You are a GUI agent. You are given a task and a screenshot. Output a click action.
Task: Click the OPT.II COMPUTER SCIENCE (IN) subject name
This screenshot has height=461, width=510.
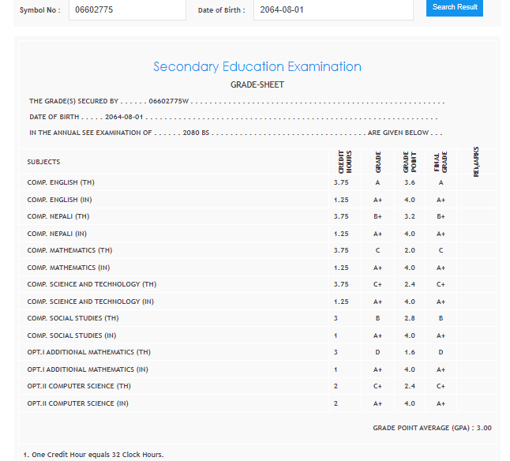coord(77,403)
